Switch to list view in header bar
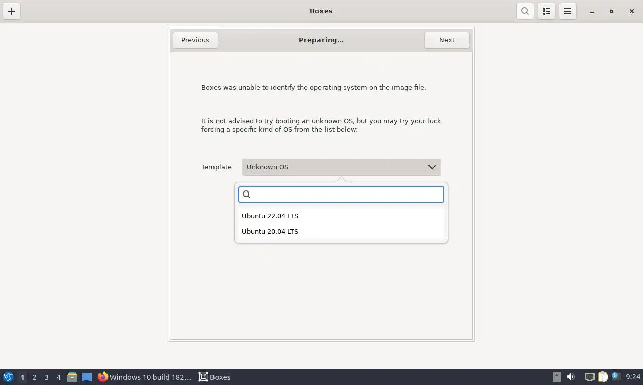 (x=547, y=11)
